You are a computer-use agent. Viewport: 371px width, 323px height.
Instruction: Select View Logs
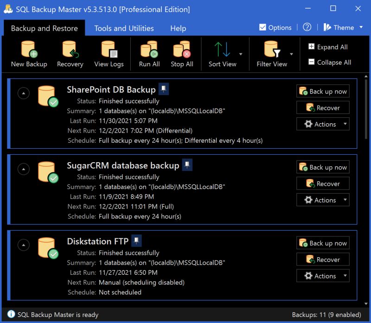tap(109, 53)
